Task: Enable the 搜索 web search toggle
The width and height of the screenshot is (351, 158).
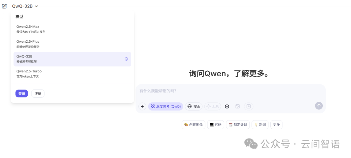Action: point(194,106)
